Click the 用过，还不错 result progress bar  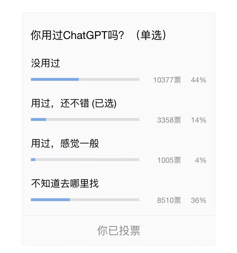(x=85, y=119)
